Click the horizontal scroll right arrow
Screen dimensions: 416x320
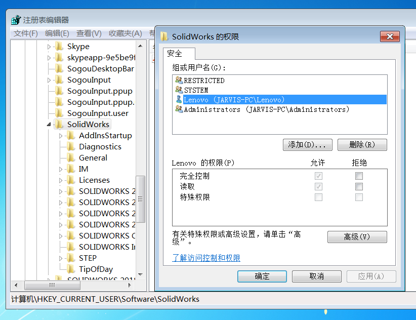click(130, 285)
